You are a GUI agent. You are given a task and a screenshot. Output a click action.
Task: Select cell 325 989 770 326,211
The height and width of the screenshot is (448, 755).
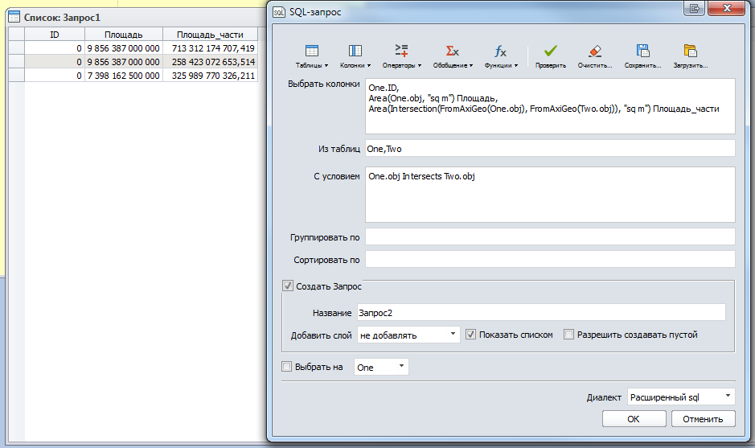tap(211, 76)
